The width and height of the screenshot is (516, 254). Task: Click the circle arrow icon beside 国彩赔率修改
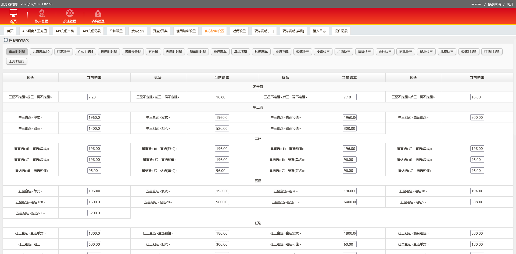(x=6, y=40)
